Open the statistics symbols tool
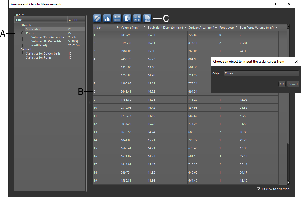The height and width of the screenshot is (197, 301). pyautogui.click(x=137, y=18)
